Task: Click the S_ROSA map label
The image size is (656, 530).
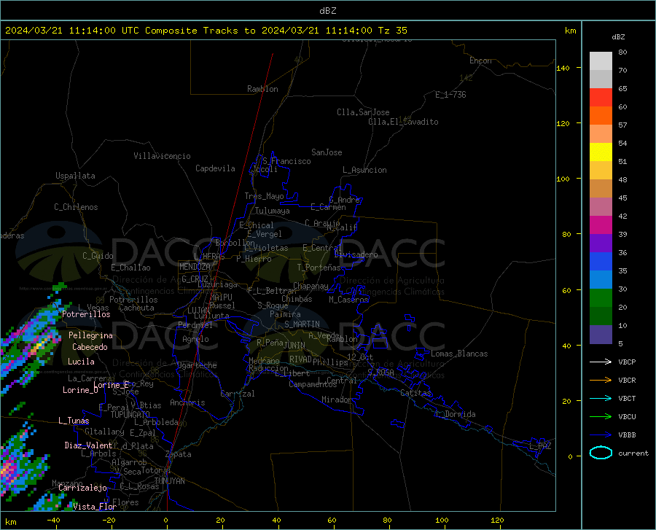Action: point(380,372)
